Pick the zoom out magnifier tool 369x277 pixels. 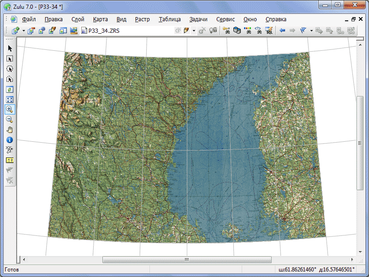click(10, 119)
